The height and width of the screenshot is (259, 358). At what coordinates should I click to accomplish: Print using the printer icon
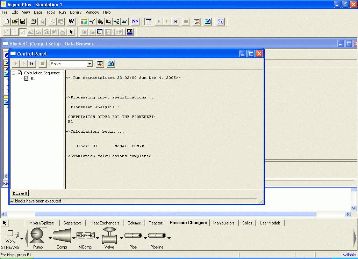point(33,21)
